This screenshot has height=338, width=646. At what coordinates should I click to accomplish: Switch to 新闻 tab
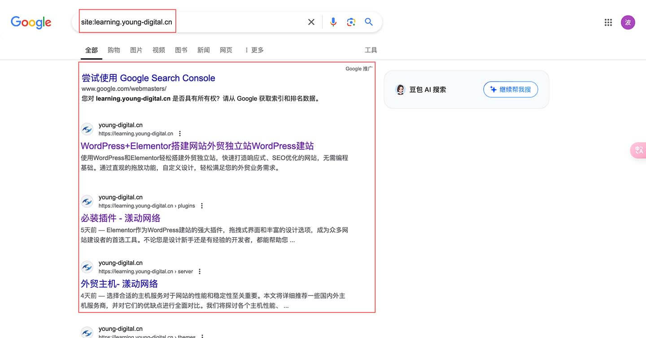tap(204, 50)
